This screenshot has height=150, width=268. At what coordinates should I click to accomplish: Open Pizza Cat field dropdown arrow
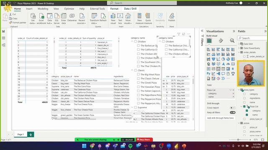[x=230, y=90]
